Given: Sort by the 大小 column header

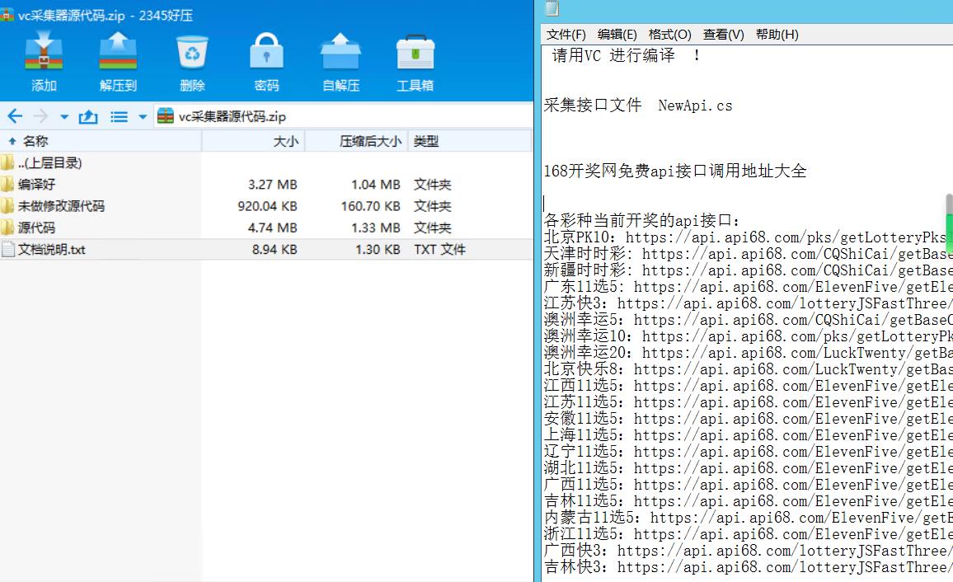Looking at the screenshot, I should 253,141.
